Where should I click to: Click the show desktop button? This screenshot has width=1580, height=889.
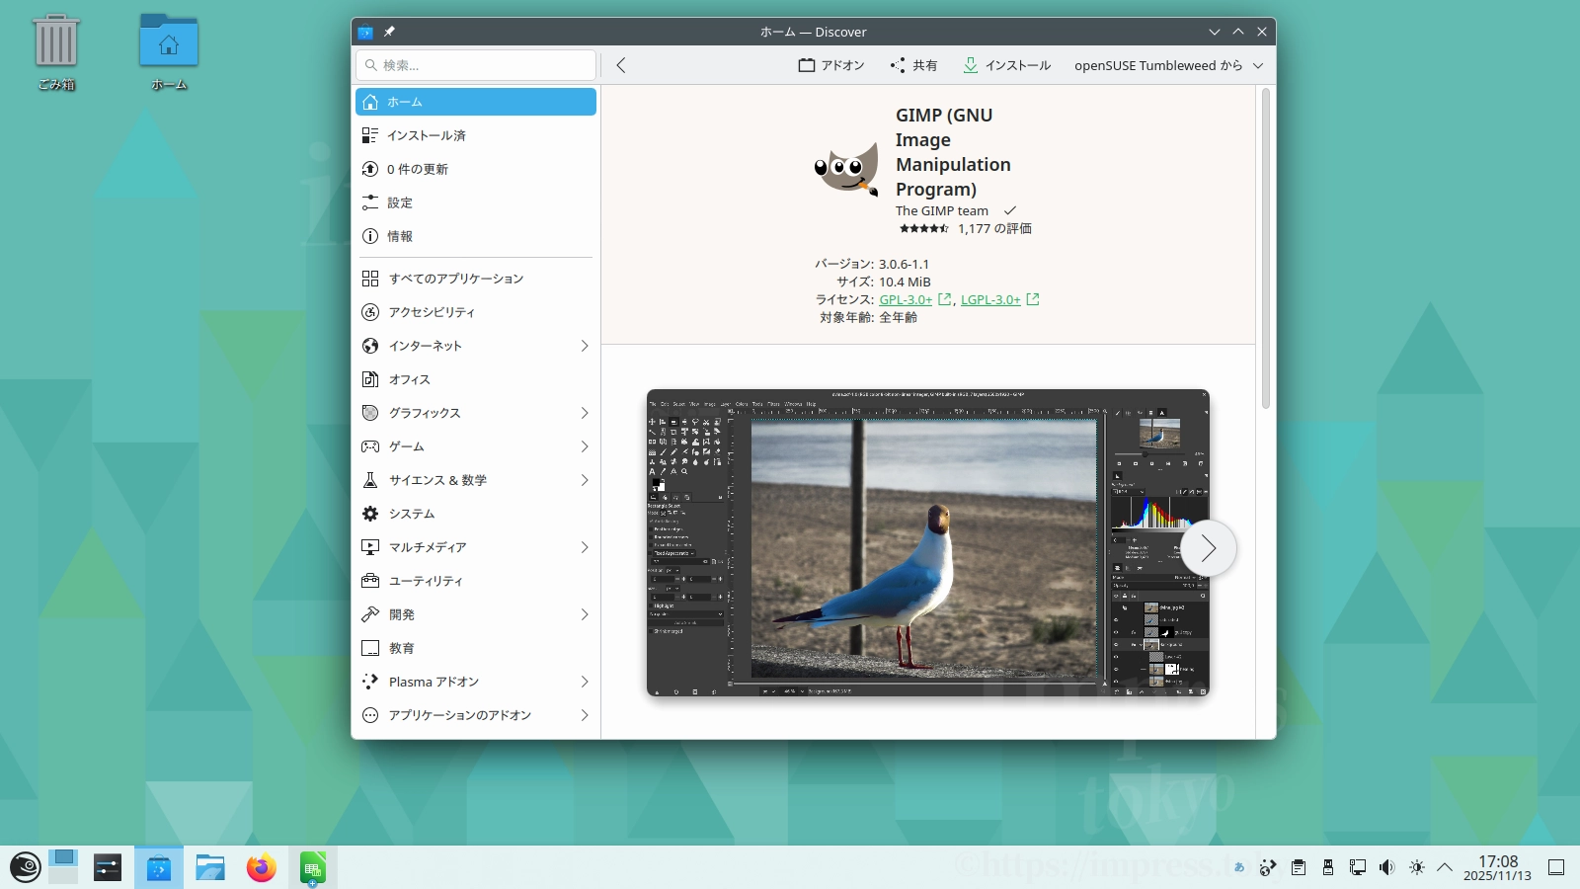pyautogui.click(x=1556, y=868)
